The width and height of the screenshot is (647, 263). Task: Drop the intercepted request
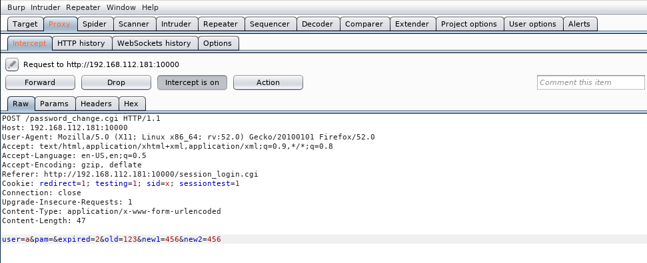(x=116, y=82)
